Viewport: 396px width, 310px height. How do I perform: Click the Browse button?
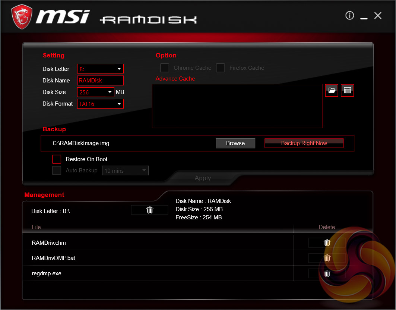[235, 143]
